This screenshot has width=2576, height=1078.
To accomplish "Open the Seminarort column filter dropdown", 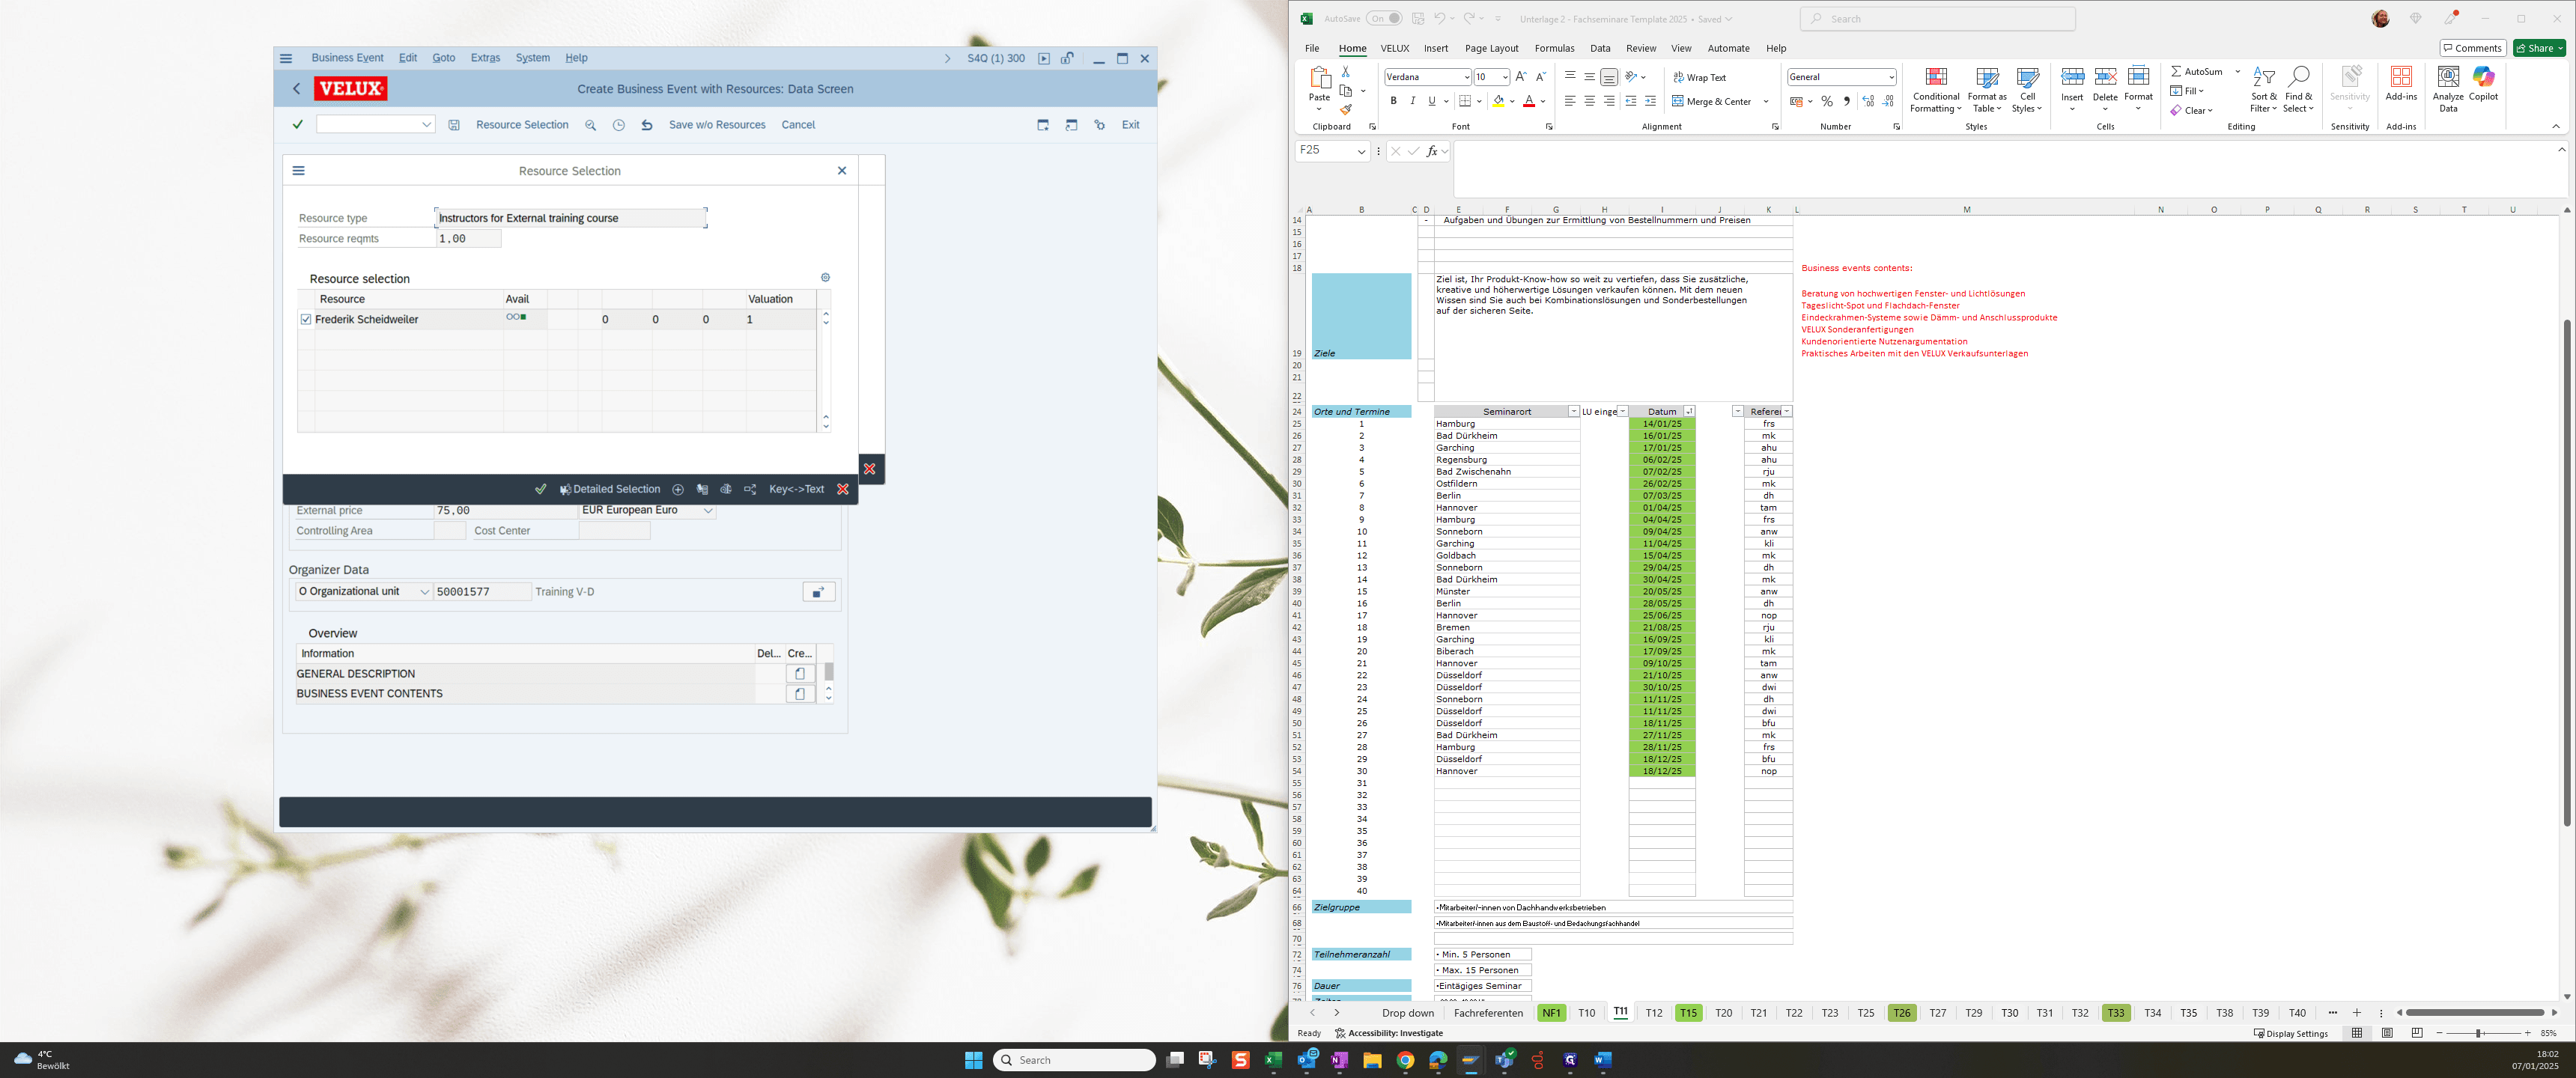I will [1573, 412].
